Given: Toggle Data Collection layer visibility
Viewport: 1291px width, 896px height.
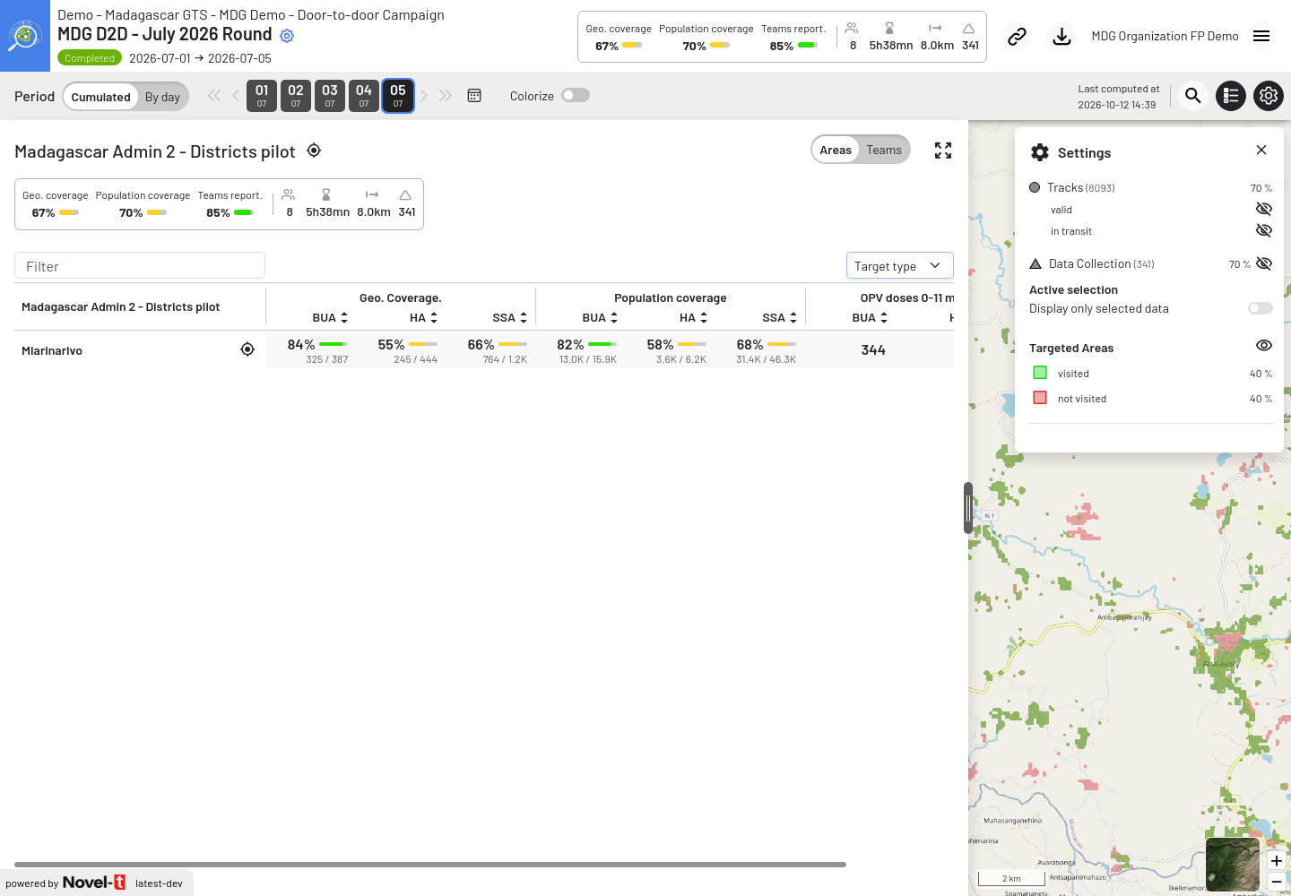Looking at the screenshot, I should 1264,263.
